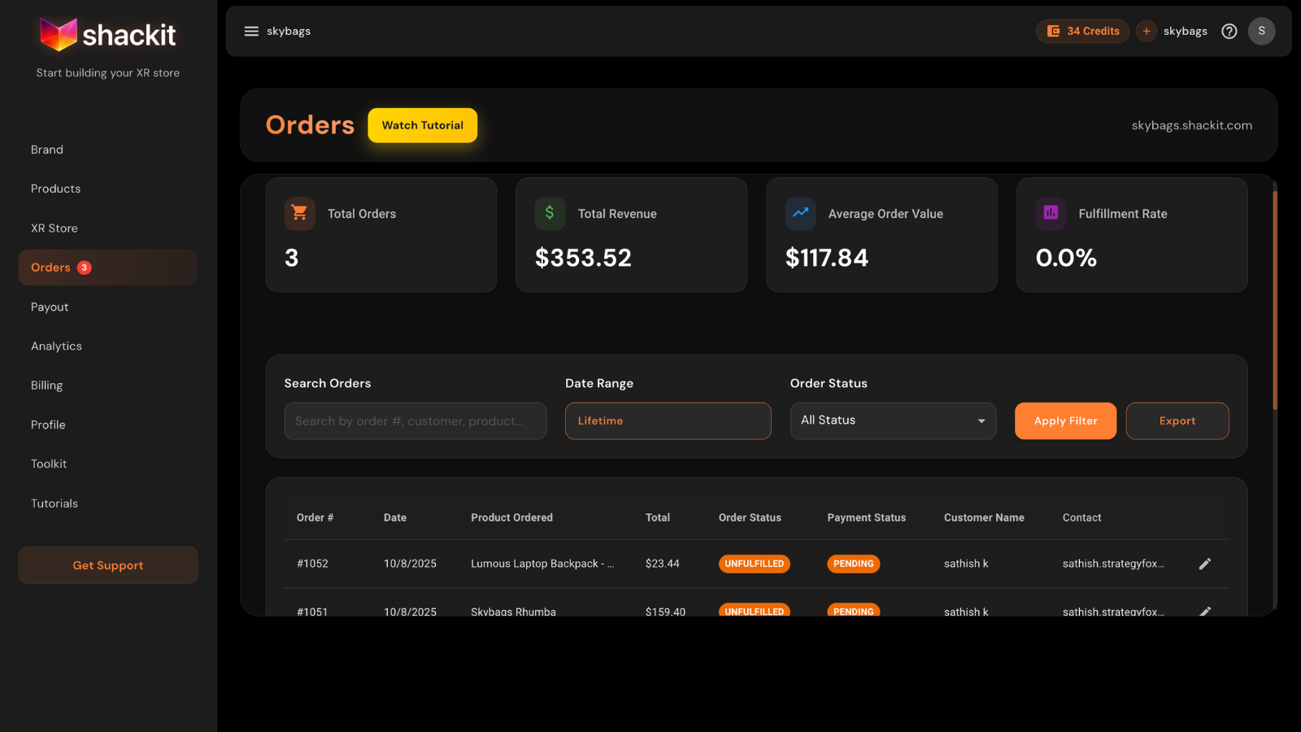The width and height of the screenshot is (1301, 732).
Task: Open the Products menu item
Action: click(56, 189)
